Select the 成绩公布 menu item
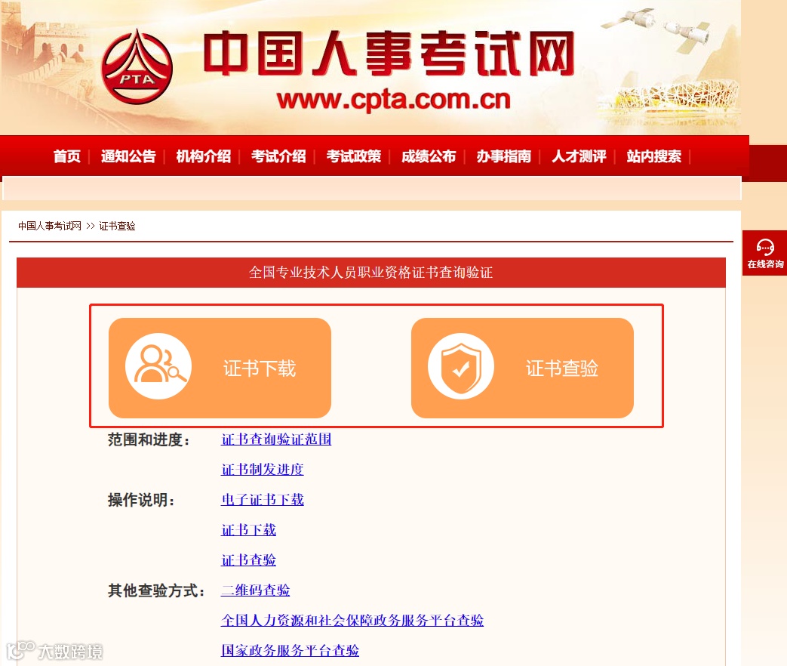Image resolution: width=787 pixels, height=666 pixels. coord(429,156)
